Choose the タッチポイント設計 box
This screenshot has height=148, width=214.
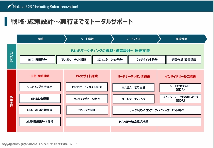(x=147, y=60)
